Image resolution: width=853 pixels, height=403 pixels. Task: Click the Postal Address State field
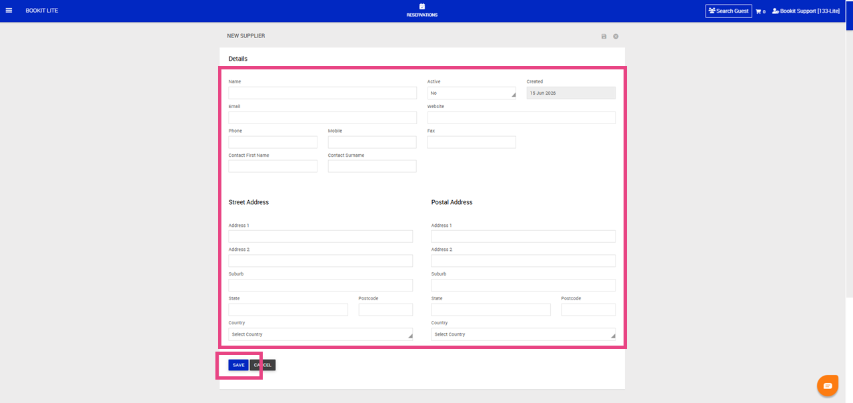tap(491, 310)
